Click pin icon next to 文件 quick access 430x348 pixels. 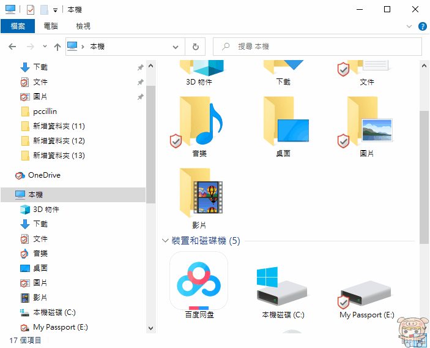click(x=141, y=82)
